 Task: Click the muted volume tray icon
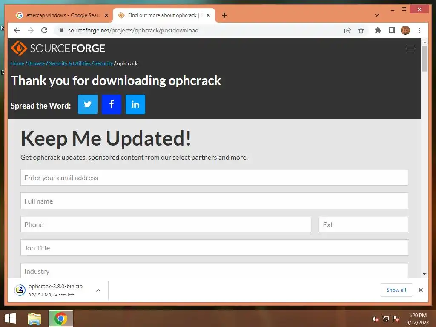tap(375, 319)
